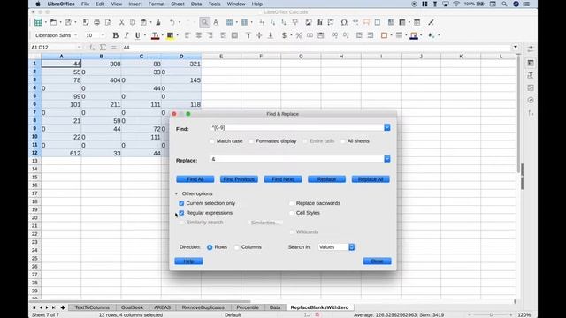Enable the Match case checkbox
Viewport: 566px width, 318px height.
pos(212,141)
